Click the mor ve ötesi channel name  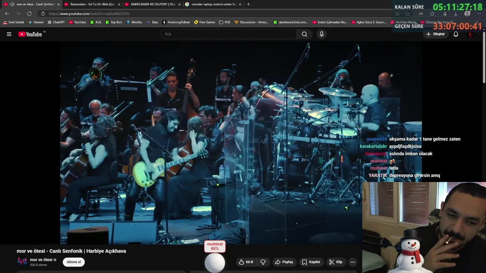41,260
